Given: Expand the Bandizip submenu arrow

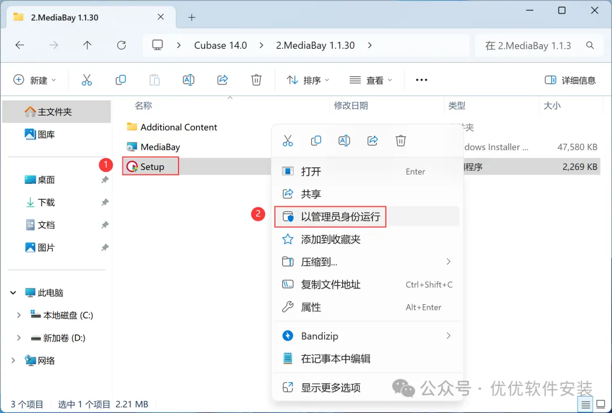Looking at the screenshot, I should click(448, 336).
